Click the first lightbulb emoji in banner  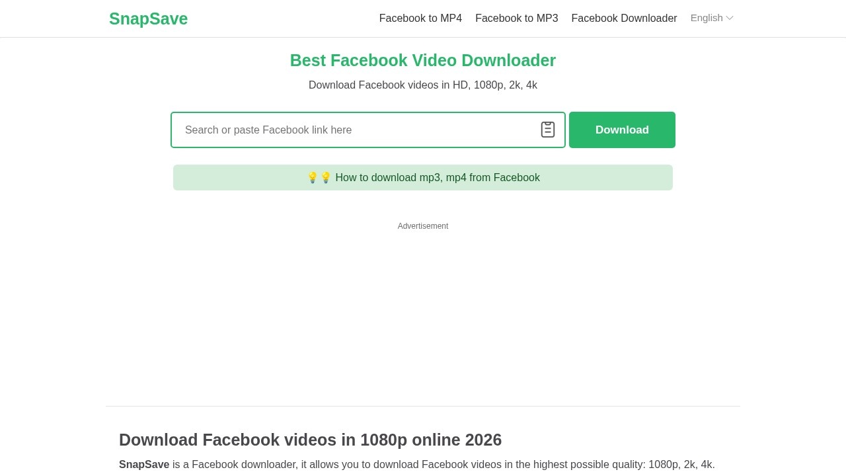pos(313,178)
